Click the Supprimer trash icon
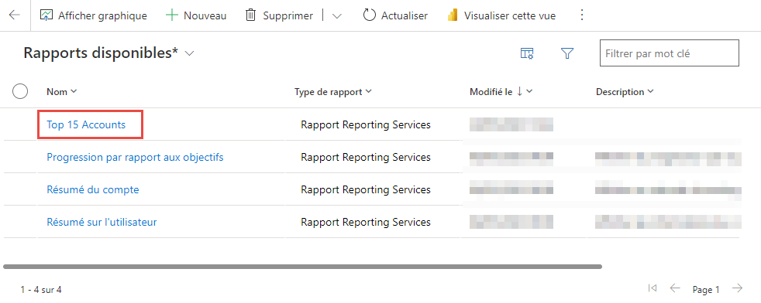The width and height of the screenshot is (761, 303). (x=250, y=15)
